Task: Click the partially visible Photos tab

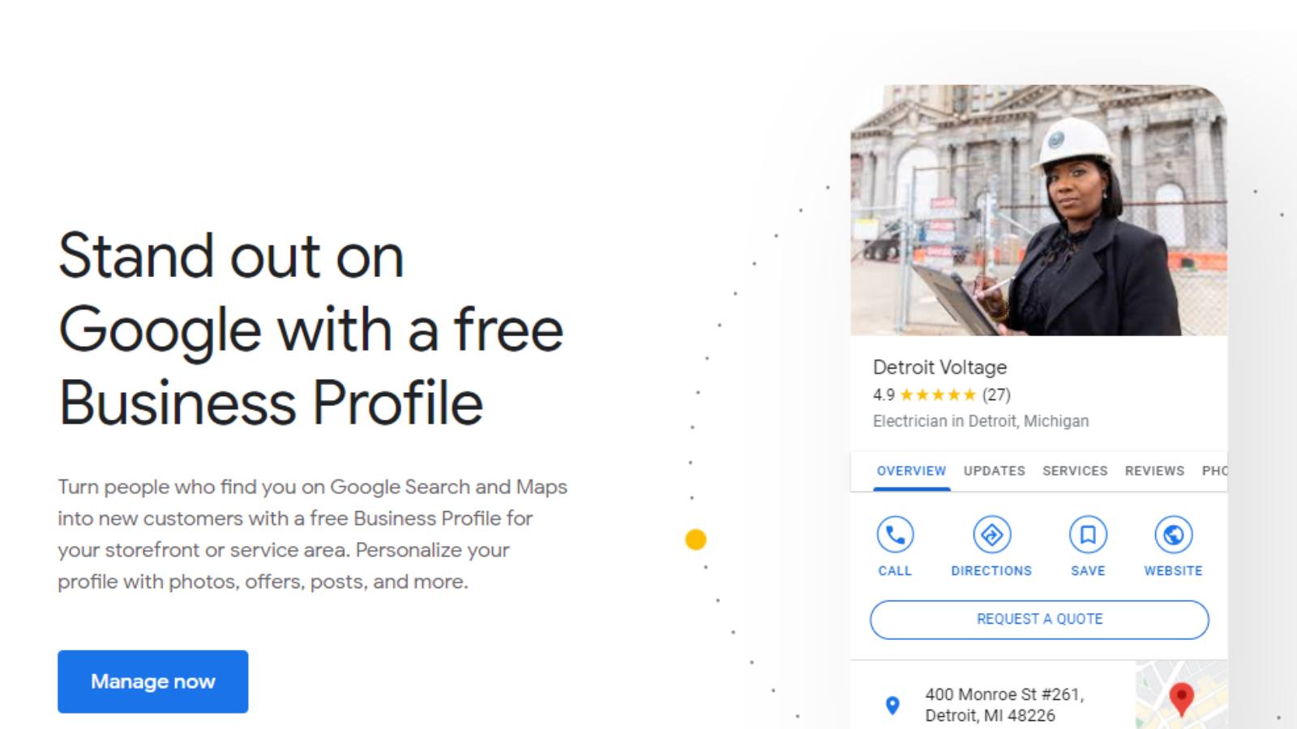Action: (1214, 471)
